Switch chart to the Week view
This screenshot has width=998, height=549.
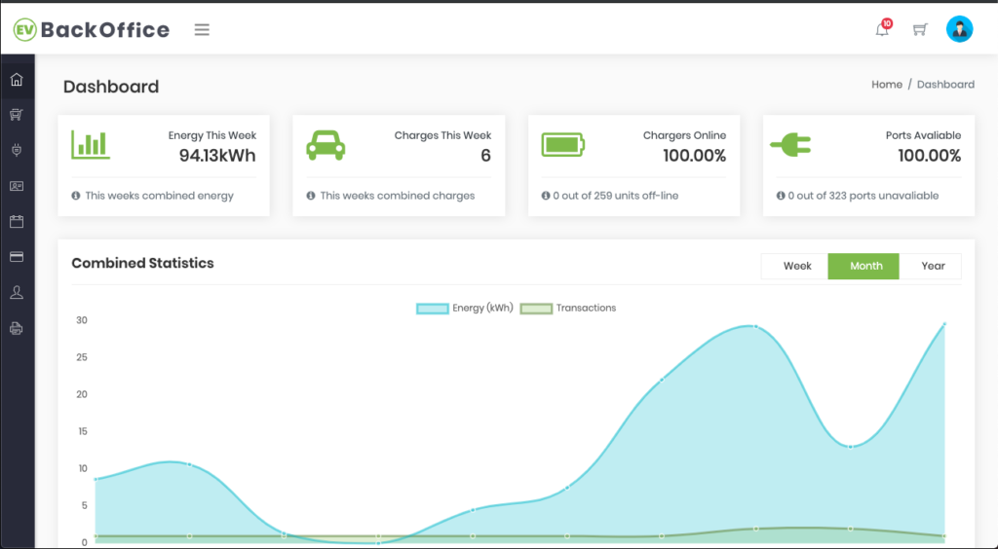(796, 266)
